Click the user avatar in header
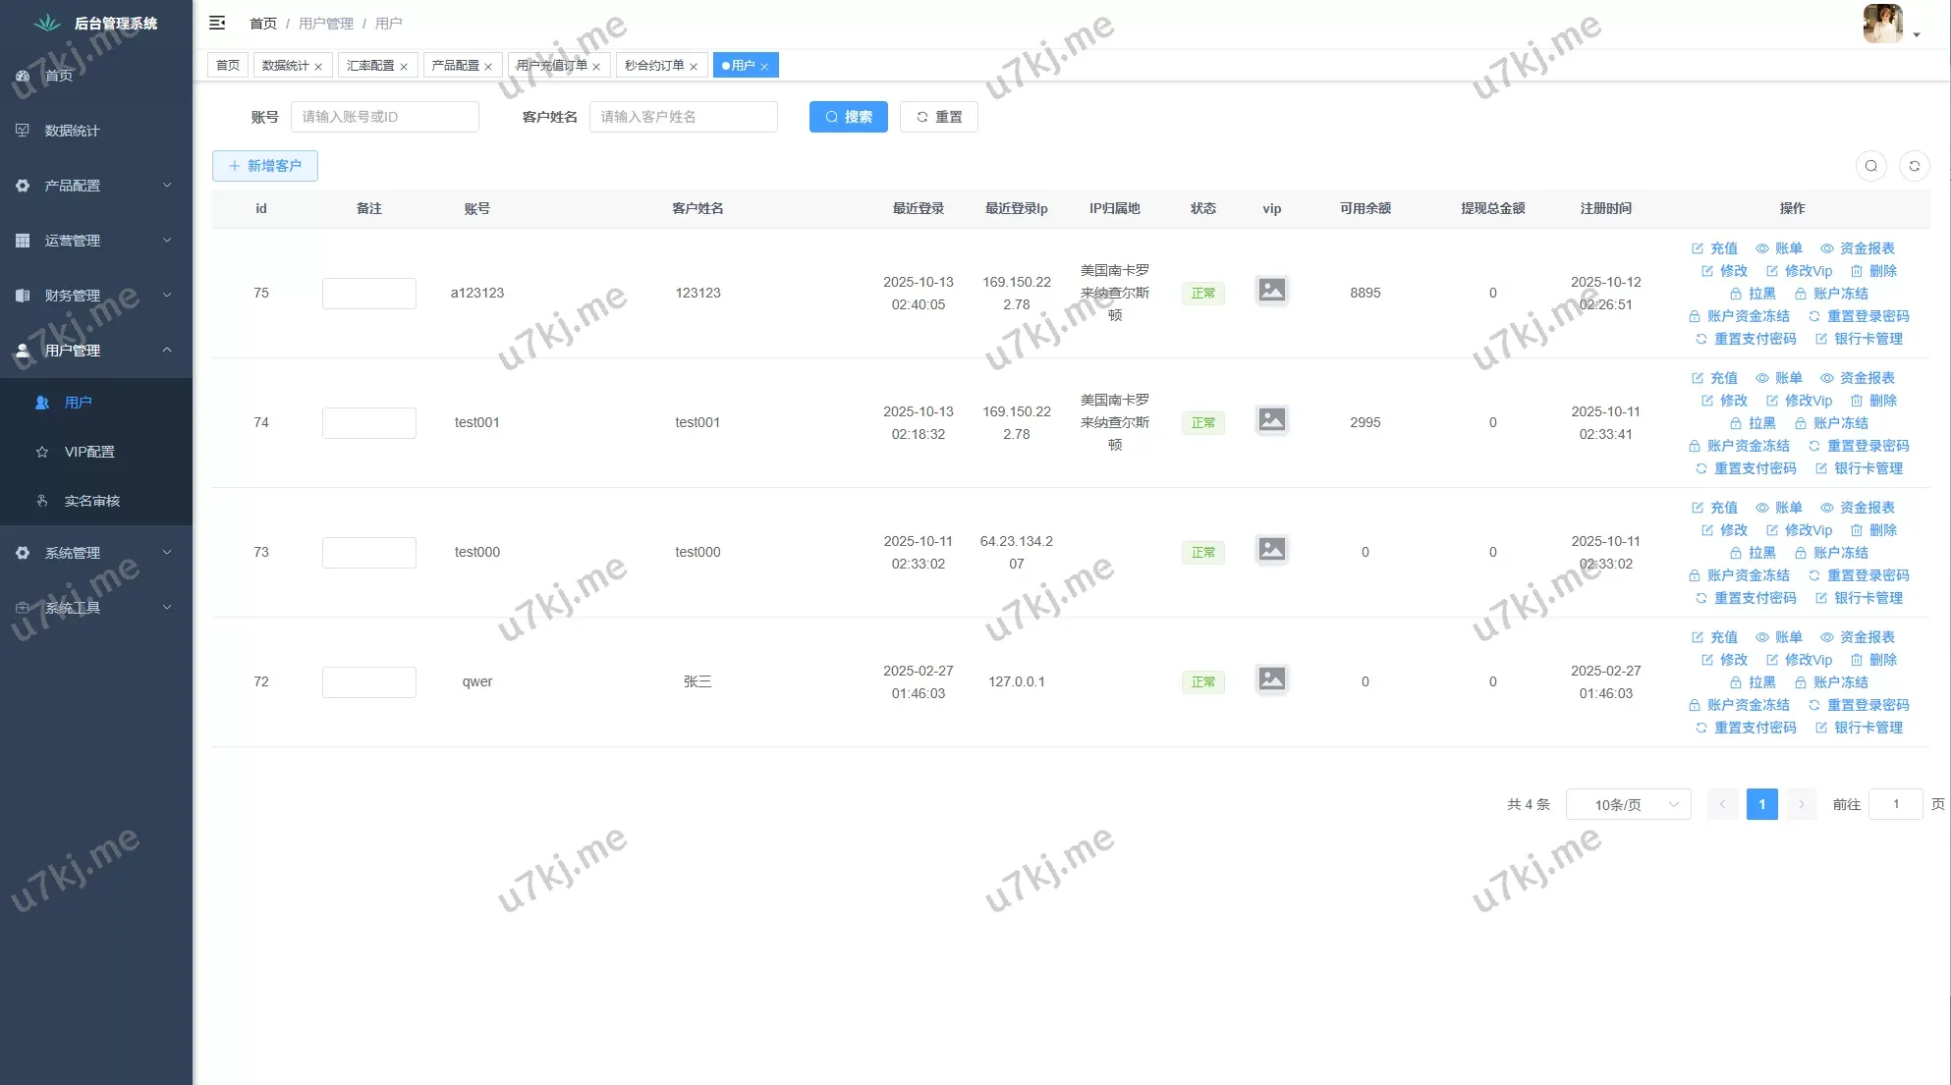Viewport: 1951px width, 1085px height. pyautogui.click(x=1882, y=24)
